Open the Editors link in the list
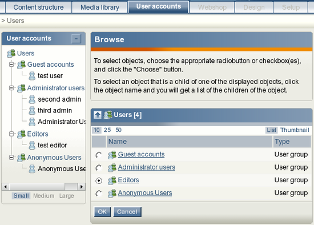This screenshot has width=314, height=225. (128, 180)
